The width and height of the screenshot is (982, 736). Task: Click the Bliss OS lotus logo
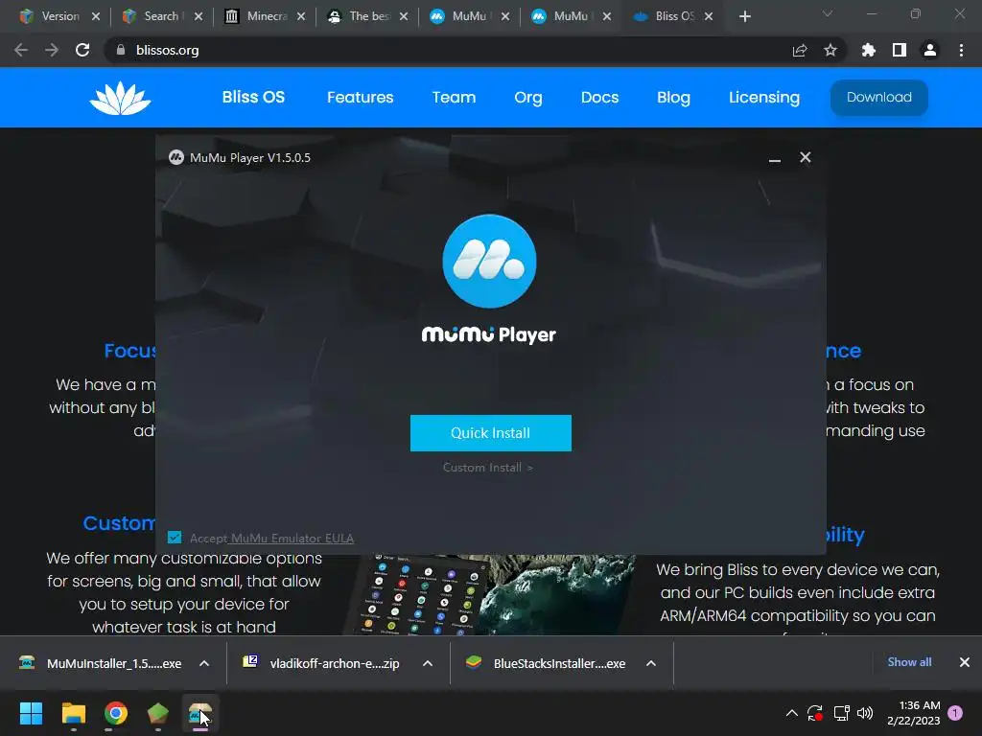[120, 99]
